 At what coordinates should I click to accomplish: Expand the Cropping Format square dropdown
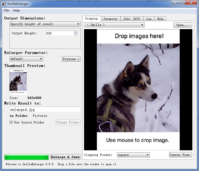[133, 155]
